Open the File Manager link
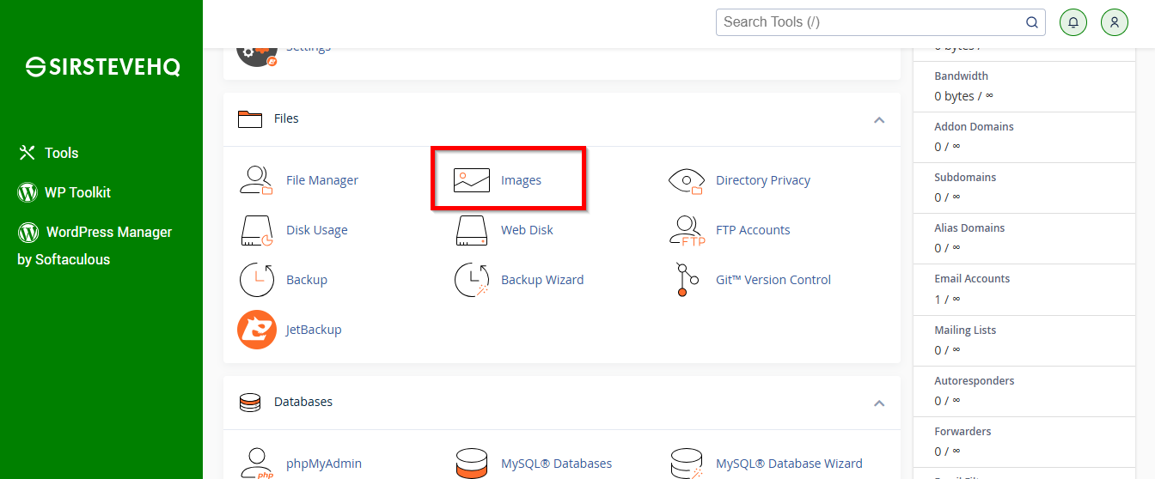Viewport: 1155px width, 479px height. click(x=322, y=180)
